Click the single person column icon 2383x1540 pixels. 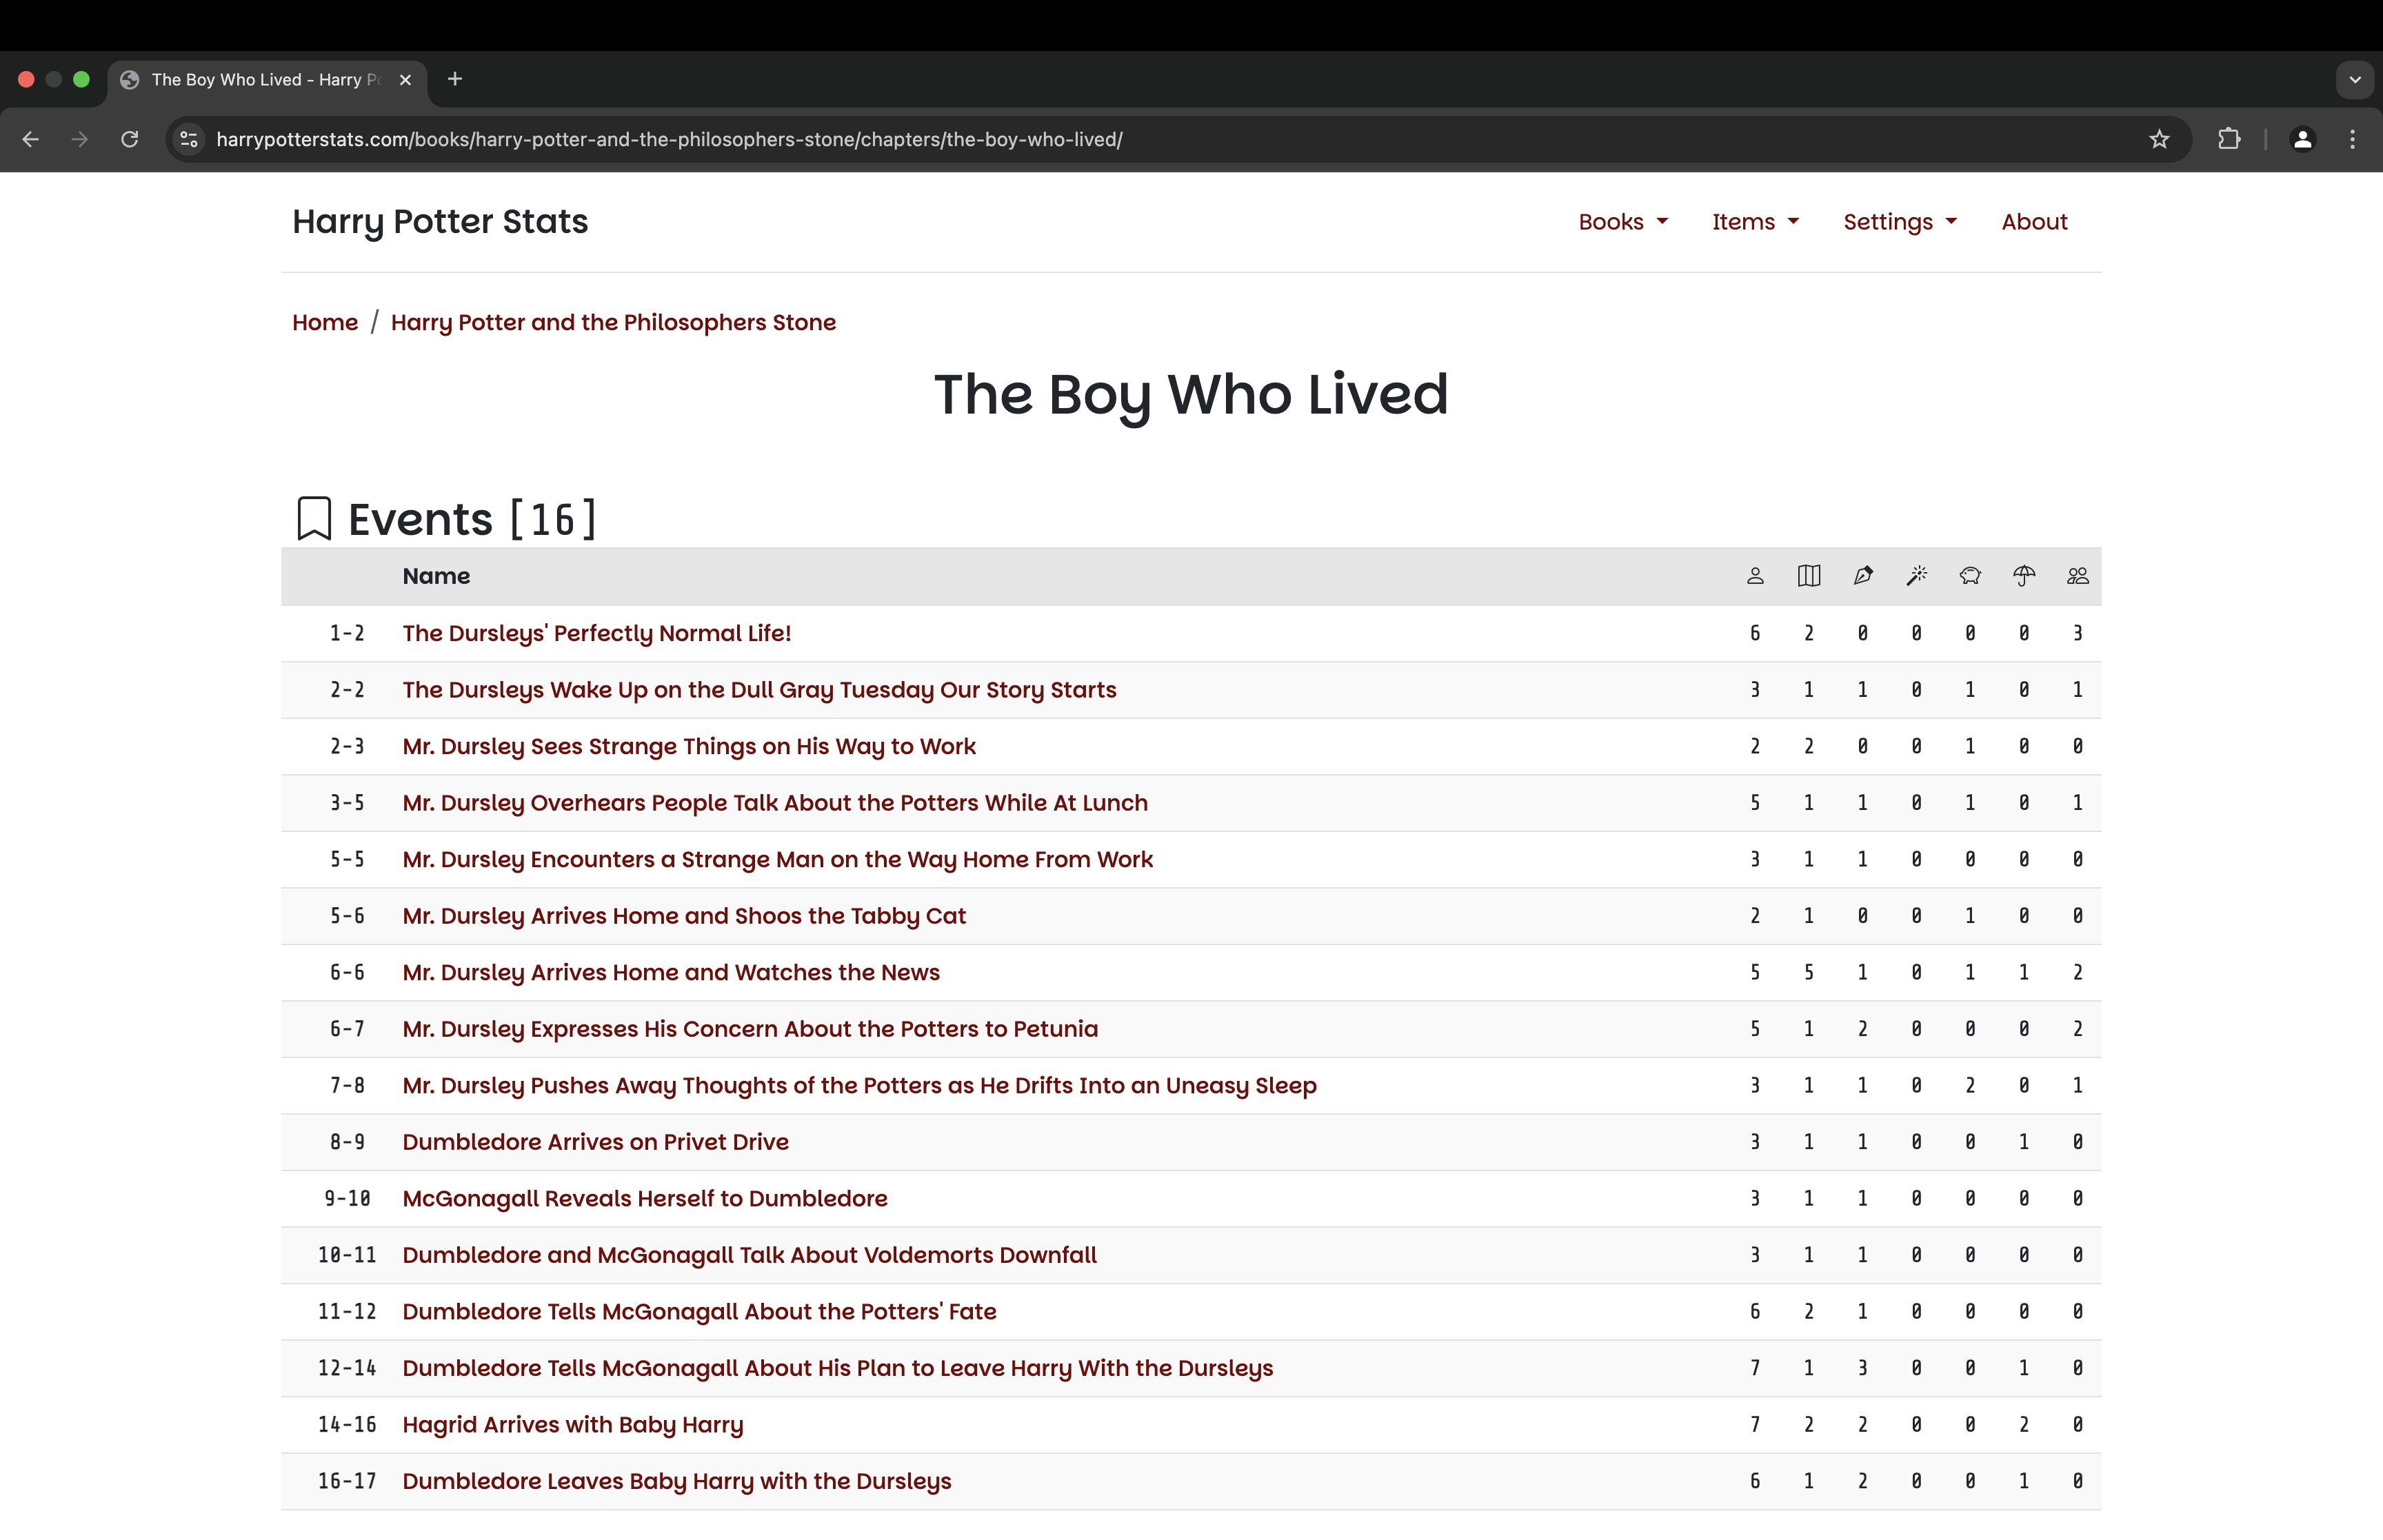coord(1755,576)
